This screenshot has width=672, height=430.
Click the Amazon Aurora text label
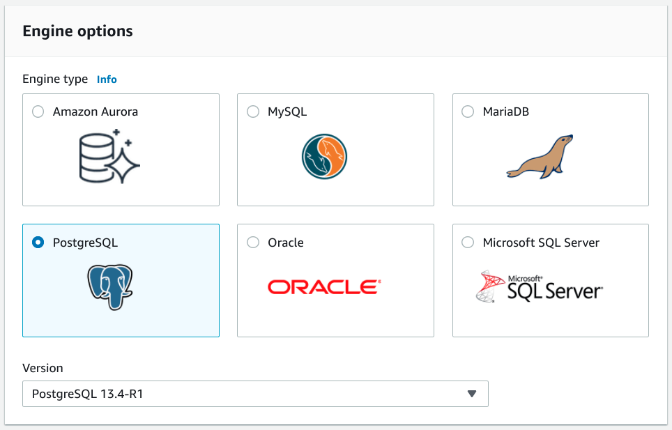(x=96, y=112)
